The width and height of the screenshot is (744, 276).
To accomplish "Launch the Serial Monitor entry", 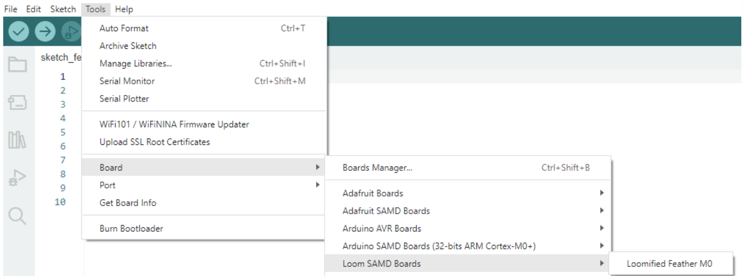I will (x=204, y=81).
